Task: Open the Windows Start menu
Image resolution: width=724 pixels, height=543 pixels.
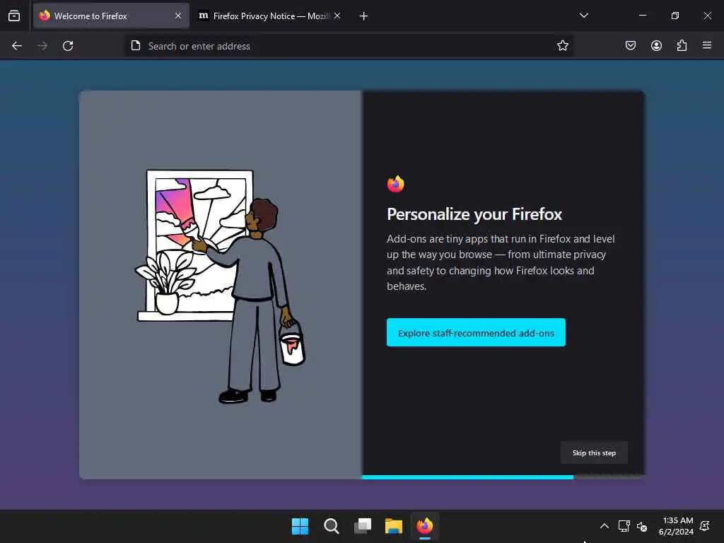Action: pos(300,526)
